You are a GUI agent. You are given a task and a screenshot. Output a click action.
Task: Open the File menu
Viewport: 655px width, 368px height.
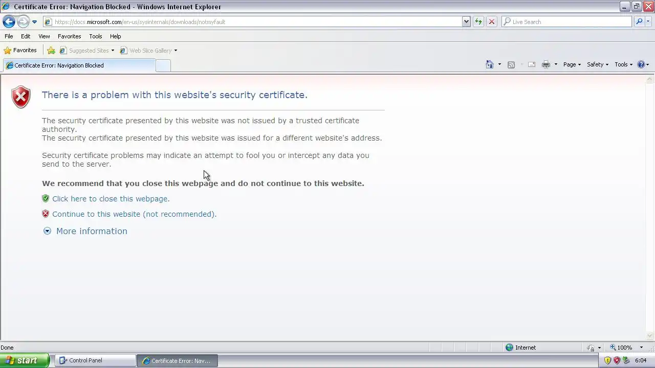[9, 36]
